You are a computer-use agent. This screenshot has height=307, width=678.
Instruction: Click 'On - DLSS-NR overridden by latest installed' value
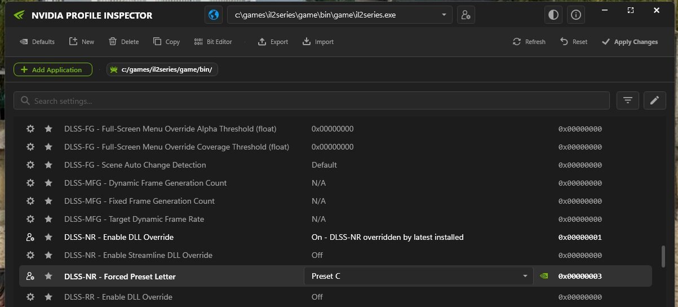click(388, 237)
